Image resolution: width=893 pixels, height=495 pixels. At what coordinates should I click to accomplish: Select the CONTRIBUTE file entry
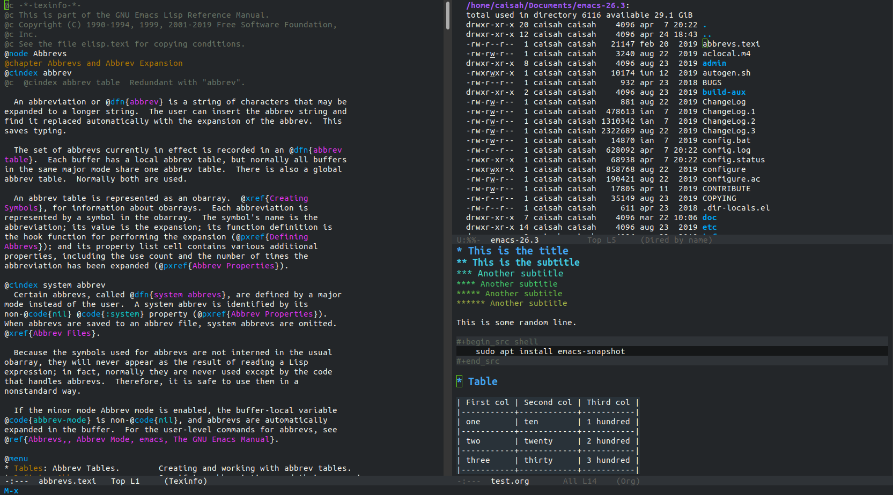pyautogui.click(x=726, y=189)
